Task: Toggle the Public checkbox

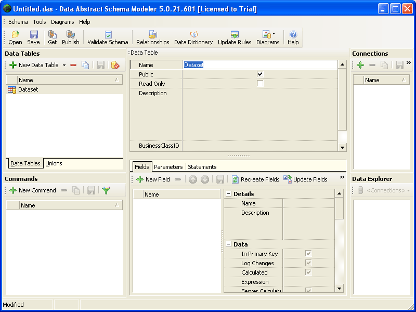Action: pos(260,74)
